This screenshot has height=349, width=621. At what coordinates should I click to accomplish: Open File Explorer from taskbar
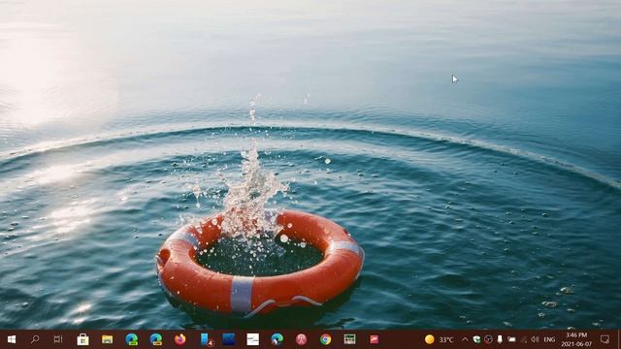pyautogui.click(x=107, y=339)
